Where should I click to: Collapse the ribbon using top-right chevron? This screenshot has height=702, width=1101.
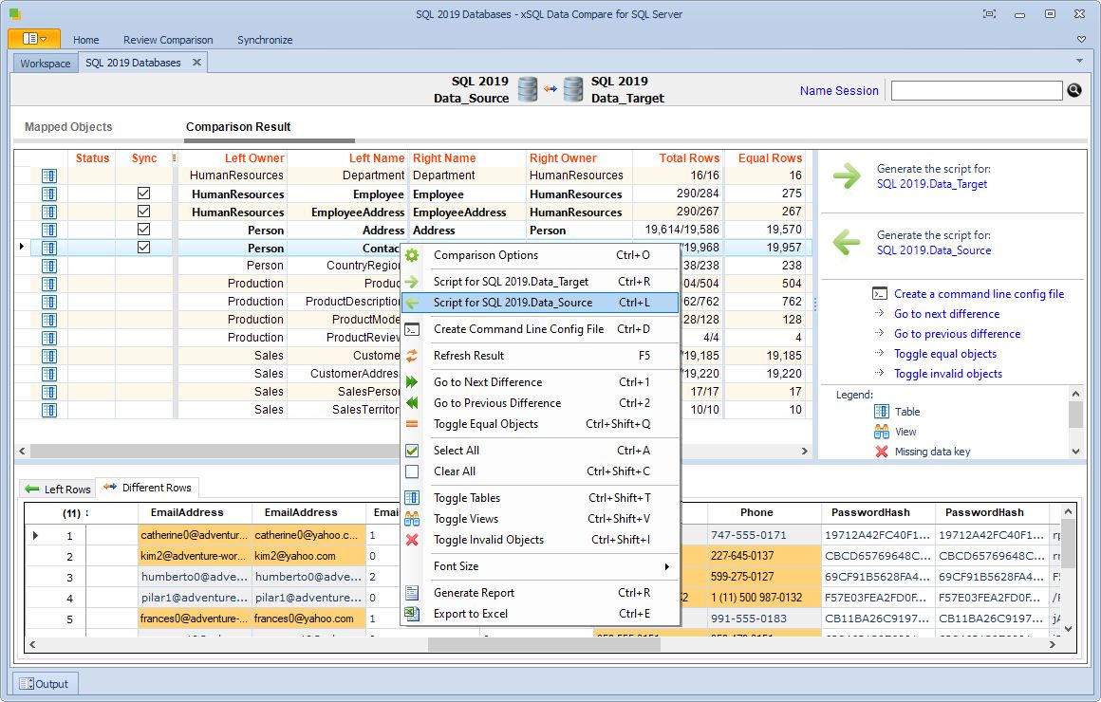[x=1081, y=39]
